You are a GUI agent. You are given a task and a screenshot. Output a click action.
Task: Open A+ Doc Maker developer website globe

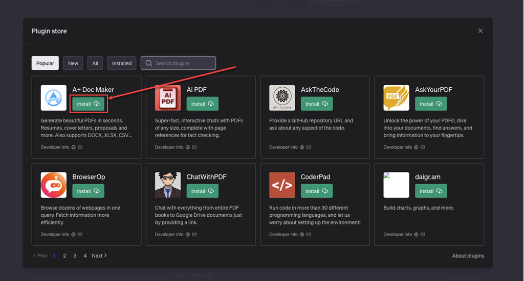click(74, 147)
